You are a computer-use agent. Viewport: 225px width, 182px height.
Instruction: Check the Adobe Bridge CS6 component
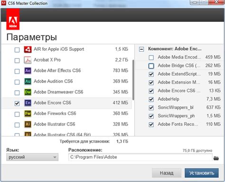(x=151, y=66)
